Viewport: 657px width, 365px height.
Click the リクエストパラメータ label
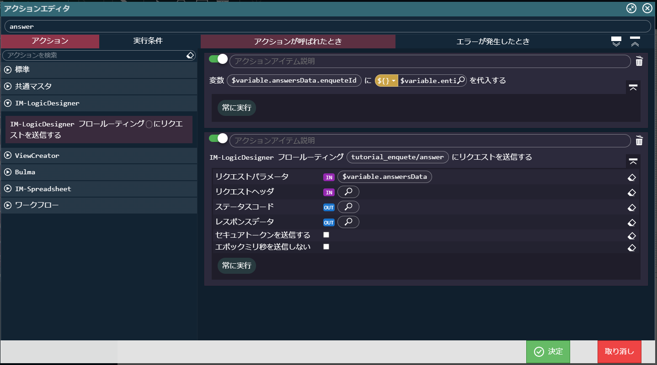(252, 177)
